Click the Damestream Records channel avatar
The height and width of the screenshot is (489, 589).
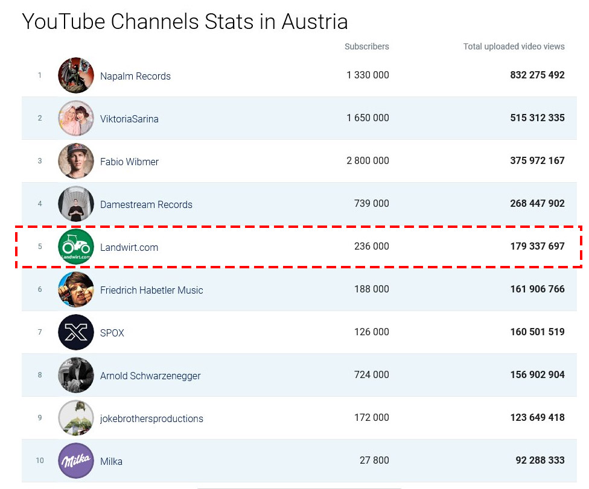click(x=76, y=203)
